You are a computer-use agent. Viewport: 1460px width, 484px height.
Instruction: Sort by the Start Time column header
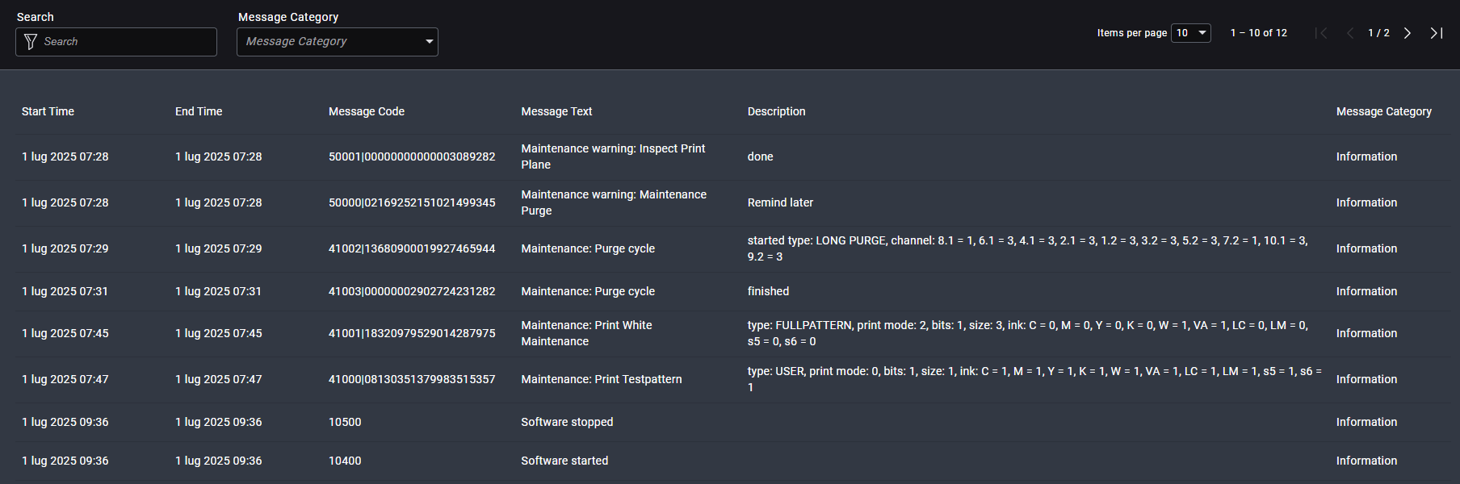click(x=48, y=111)
